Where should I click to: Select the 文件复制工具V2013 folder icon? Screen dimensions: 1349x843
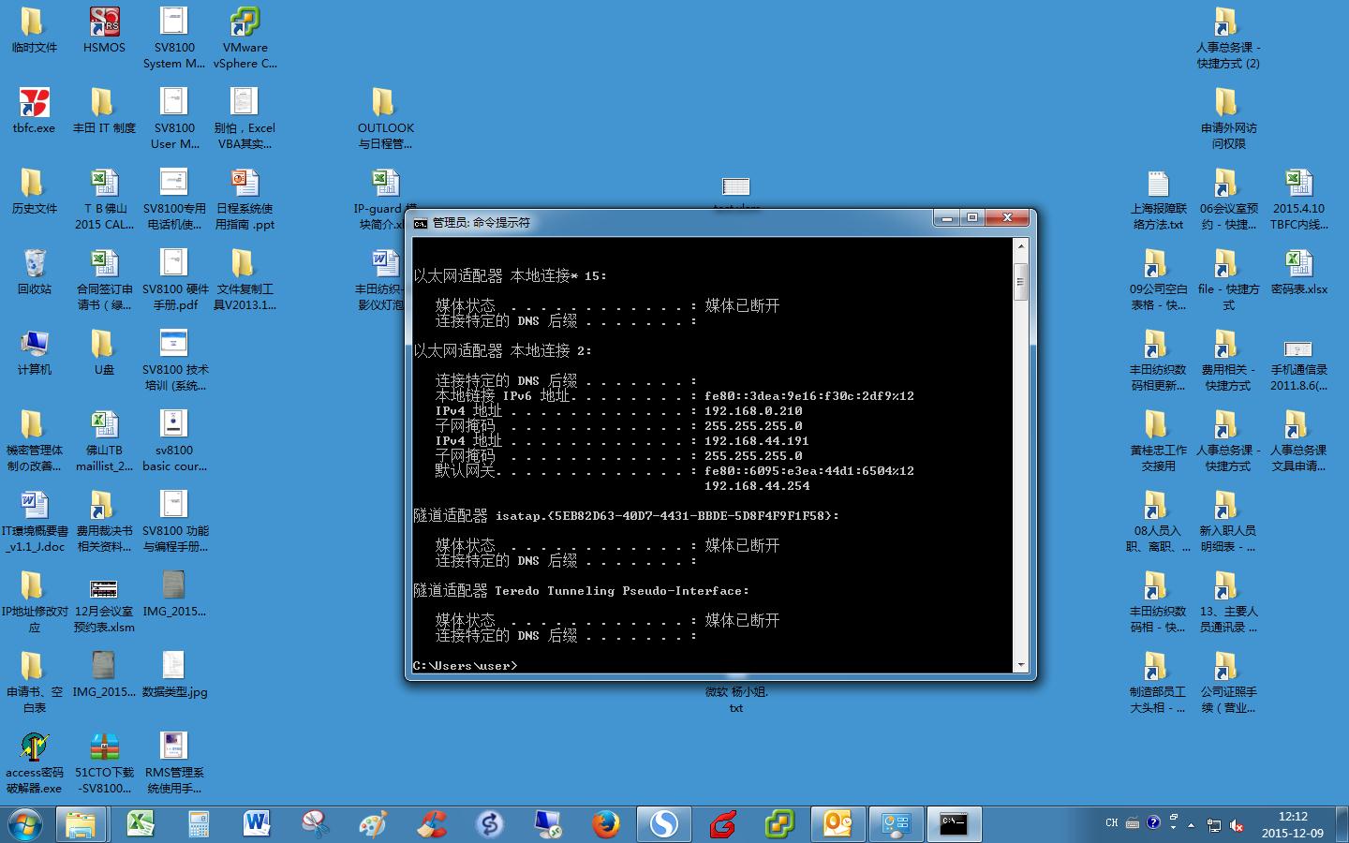click(245, 279)
